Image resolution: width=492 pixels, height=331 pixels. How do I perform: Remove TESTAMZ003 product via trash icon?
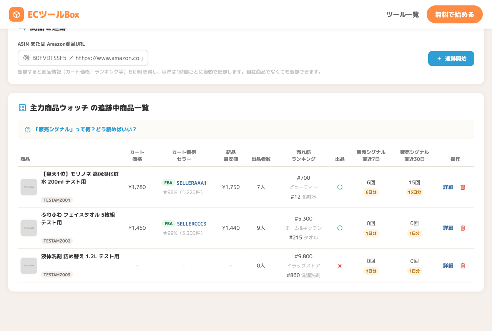[x=463, y=266]
